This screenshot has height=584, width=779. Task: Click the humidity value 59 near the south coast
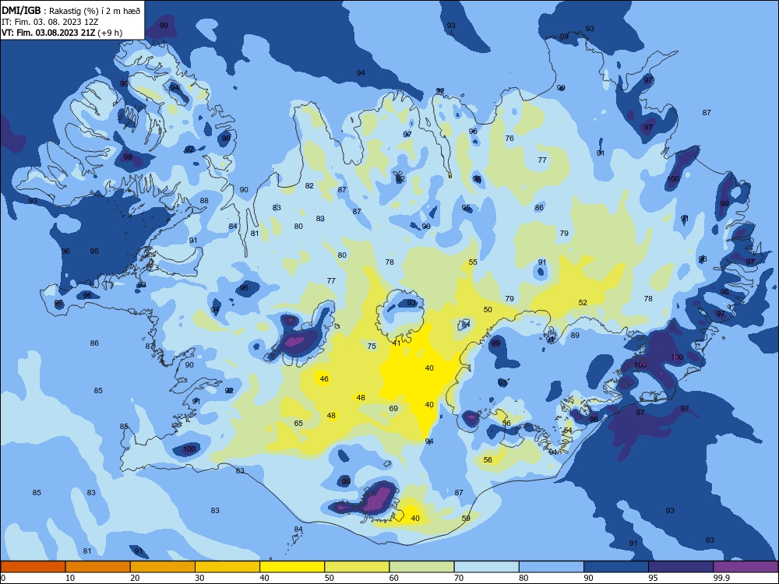click(x=466, y=519)
